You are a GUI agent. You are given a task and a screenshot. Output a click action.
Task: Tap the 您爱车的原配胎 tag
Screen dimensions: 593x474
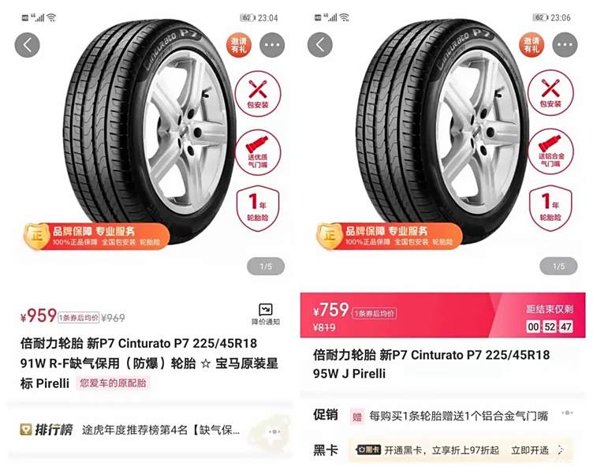(113, 383)
